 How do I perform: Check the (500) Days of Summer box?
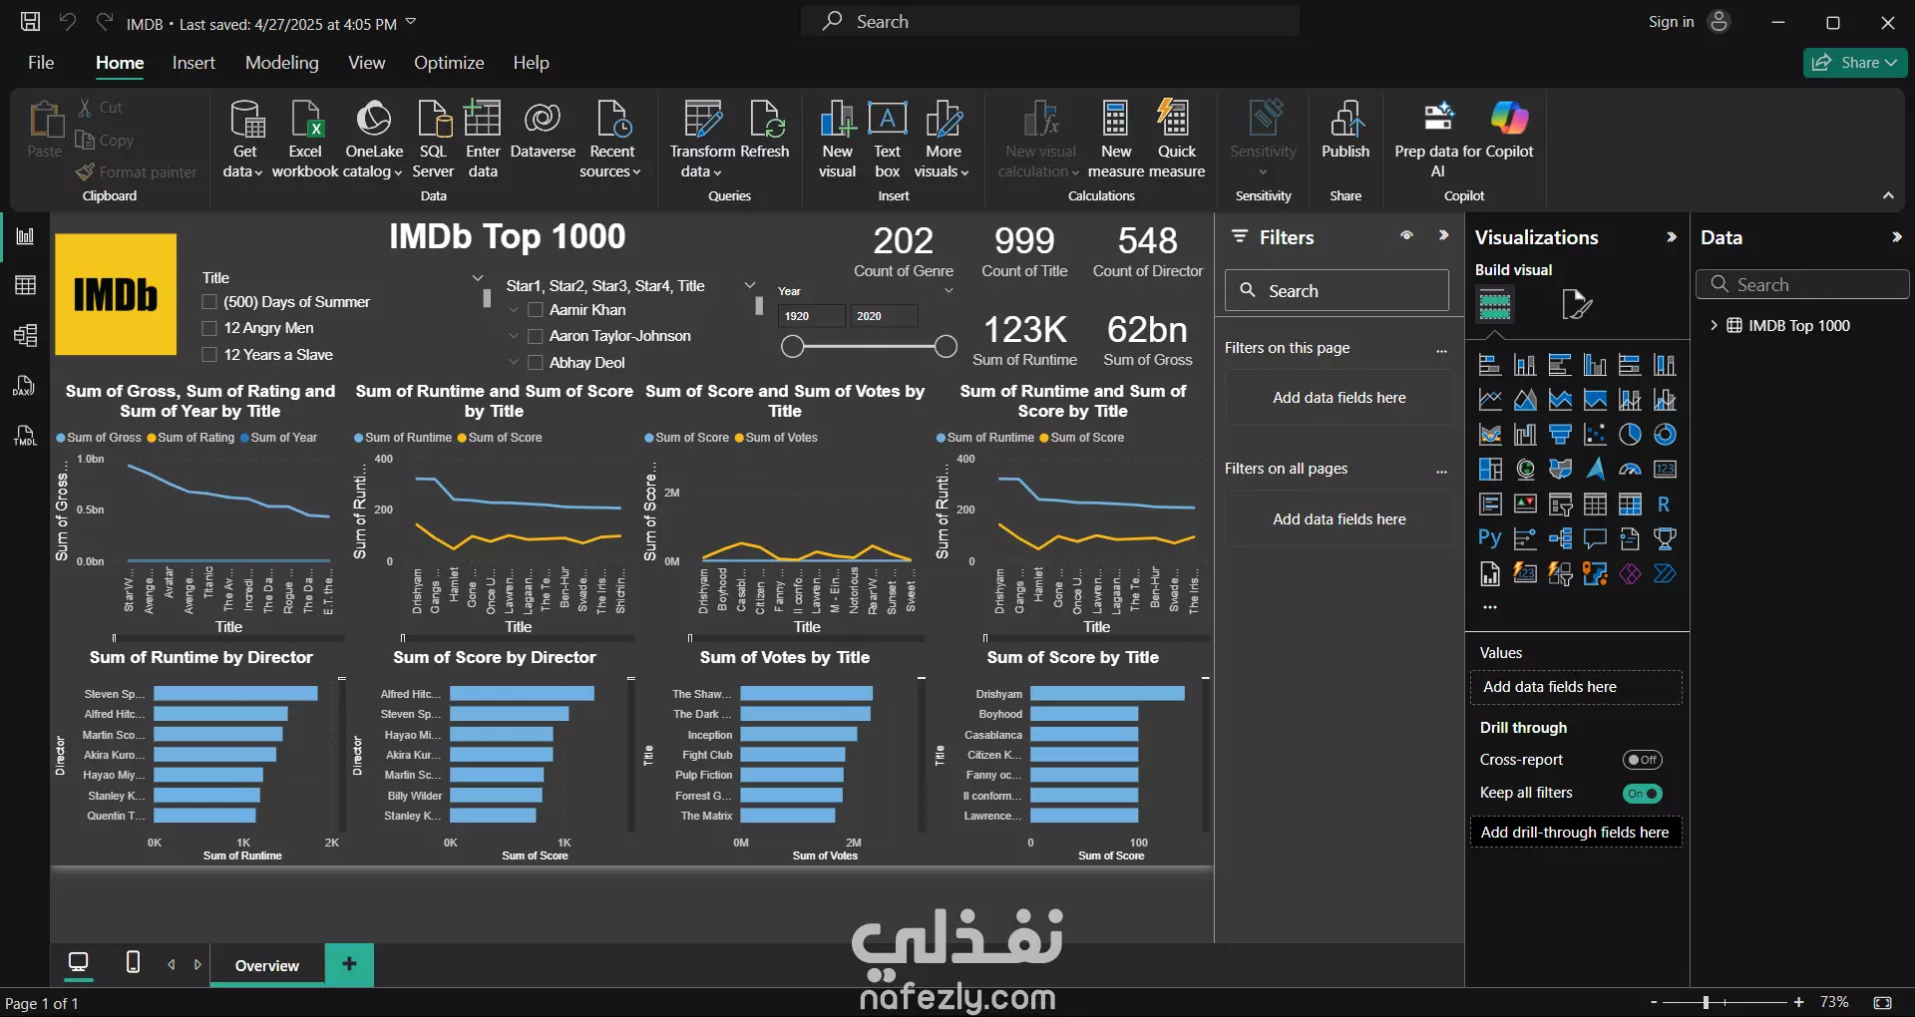(209, 302)
